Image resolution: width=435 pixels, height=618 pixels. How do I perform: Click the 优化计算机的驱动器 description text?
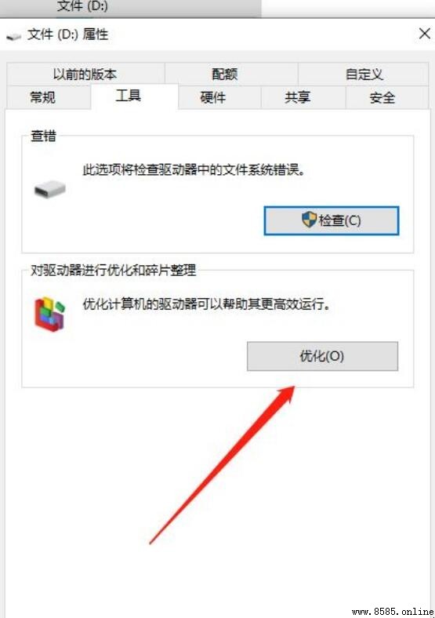coord(206,304)
